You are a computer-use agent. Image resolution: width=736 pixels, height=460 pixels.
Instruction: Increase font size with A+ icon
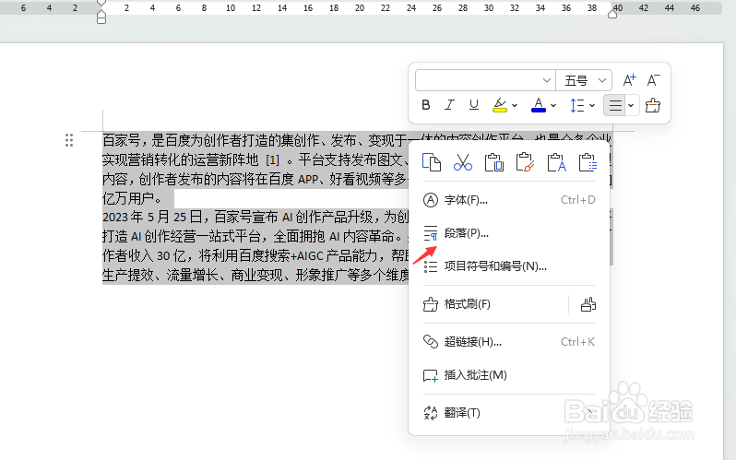pos(629,80)
